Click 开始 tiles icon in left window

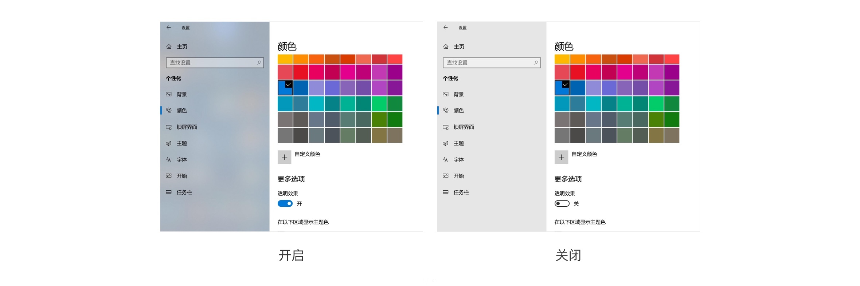pyautogui.click(x=169, y=176)
